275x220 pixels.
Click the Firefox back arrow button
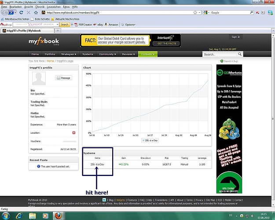tap(4, 12)
